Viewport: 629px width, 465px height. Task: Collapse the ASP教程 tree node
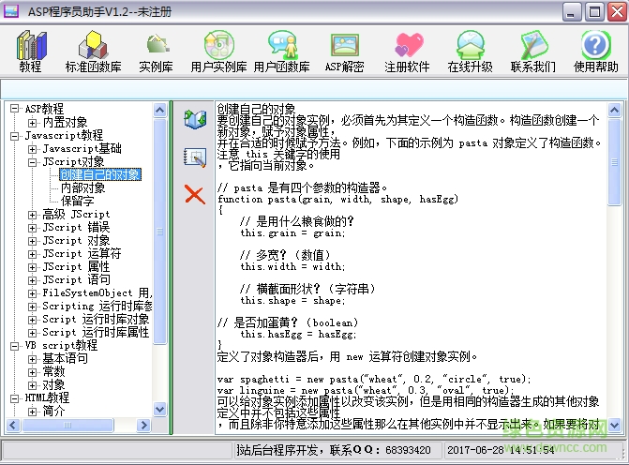coord(15,109)
